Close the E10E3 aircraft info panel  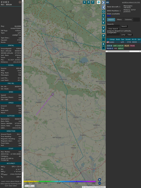(x=20, y=2)
